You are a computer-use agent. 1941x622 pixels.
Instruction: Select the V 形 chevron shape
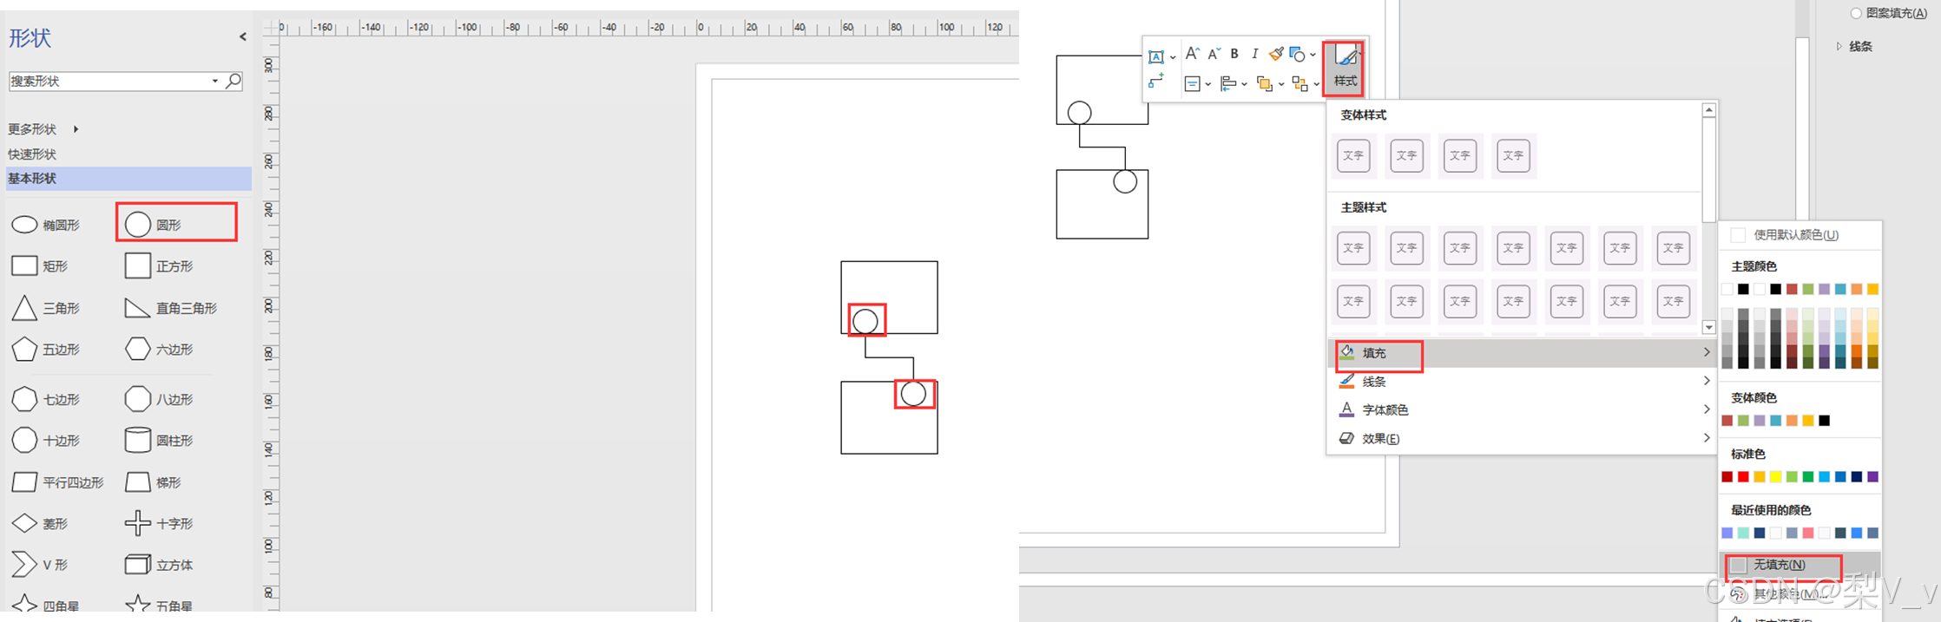click(x=40, y=564)
